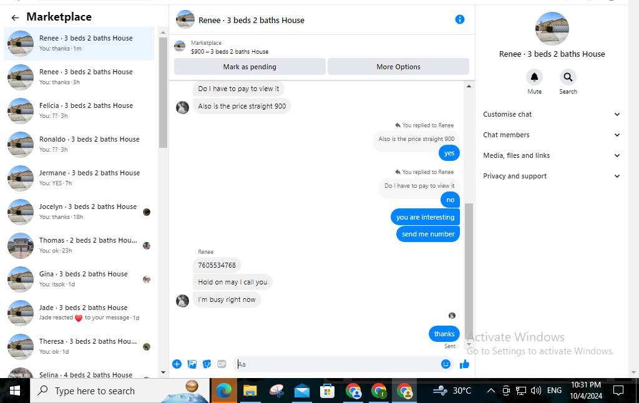Click the message input field
The image size is (639, 403).
(336, 364)
